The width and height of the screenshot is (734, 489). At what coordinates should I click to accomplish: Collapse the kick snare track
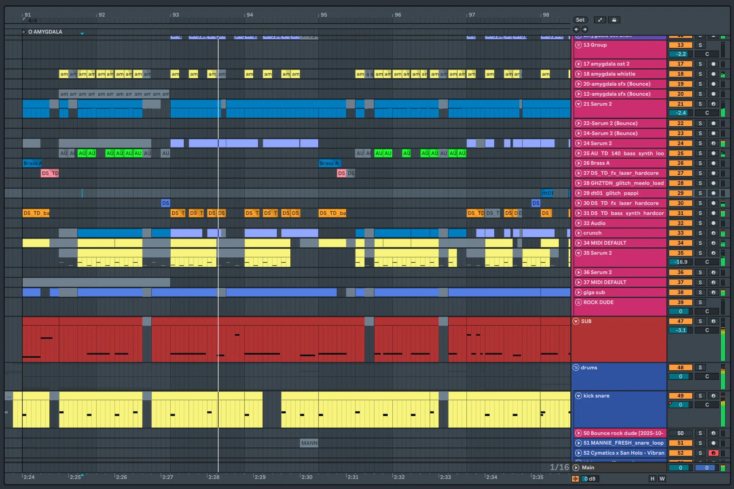(578, 396)
